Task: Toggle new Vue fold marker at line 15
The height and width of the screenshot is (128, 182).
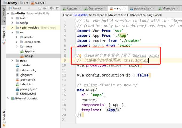Action: 76,90
